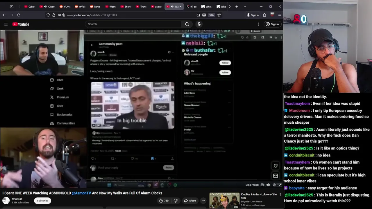Open the YouTube guide hamburger menu
This screenshot has height=209, width=372.
pyautogui.click(x=6, y=24)
